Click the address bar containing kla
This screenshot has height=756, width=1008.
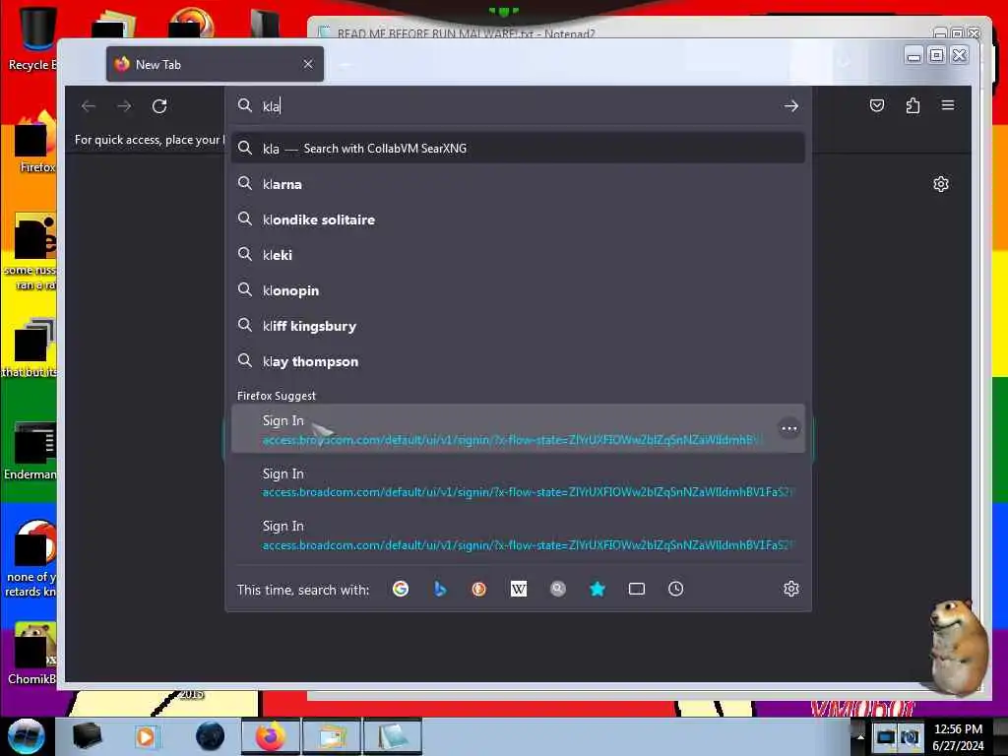click(518, 106)
